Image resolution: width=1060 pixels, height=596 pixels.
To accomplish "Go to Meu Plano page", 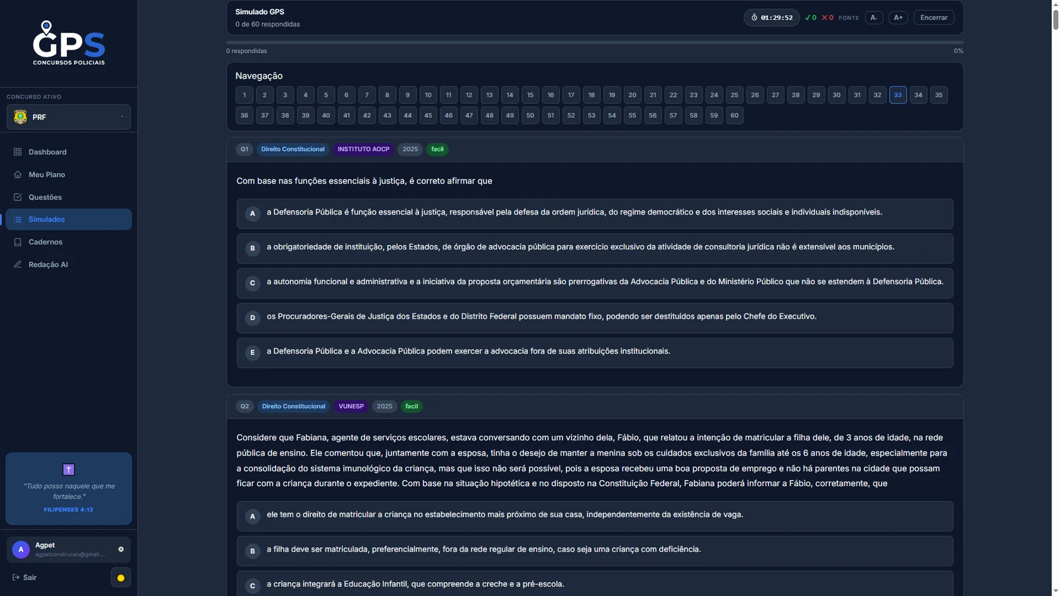I will pyautogui.click(x=68, y=174).
